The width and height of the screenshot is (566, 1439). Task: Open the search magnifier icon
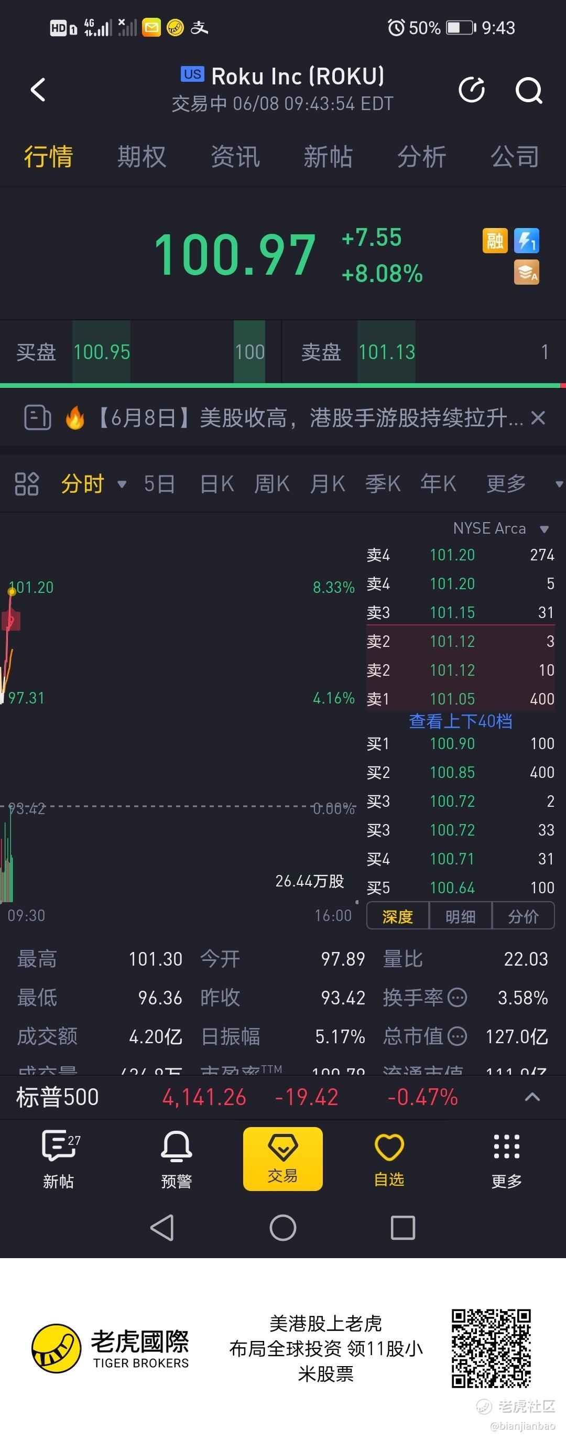click(x=529, y=90)
